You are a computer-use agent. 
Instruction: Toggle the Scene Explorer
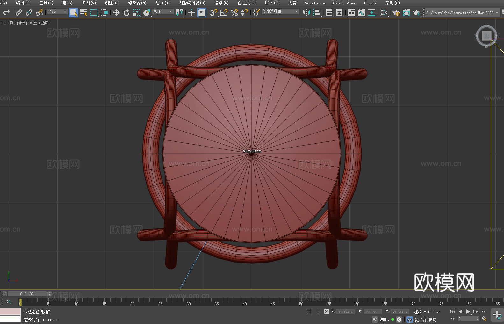tap(329, 12)
